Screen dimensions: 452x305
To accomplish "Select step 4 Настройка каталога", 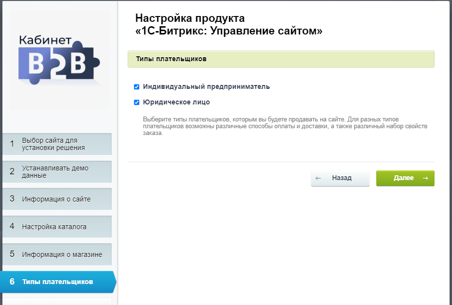I will point(57,227).
